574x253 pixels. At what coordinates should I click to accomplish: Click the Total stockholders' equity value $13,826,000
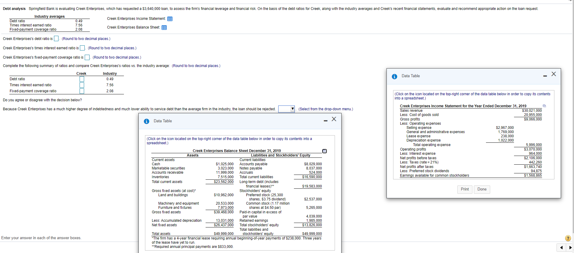pyautogui.click(x=312, y=225)
